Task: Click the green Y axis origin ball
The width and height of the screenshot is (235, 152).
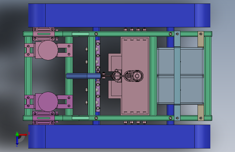Action: click(17, 134)
